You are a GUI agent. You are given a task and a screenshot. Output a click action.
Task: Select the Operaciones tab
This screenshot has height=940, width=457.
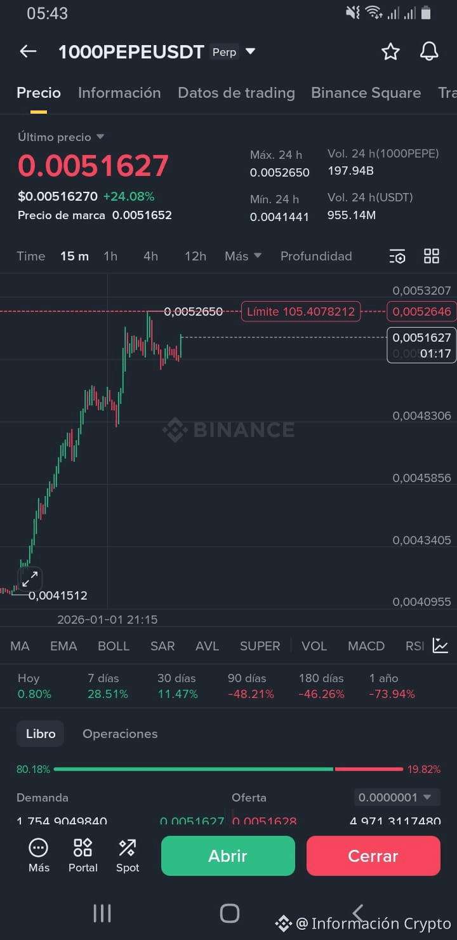120,734
